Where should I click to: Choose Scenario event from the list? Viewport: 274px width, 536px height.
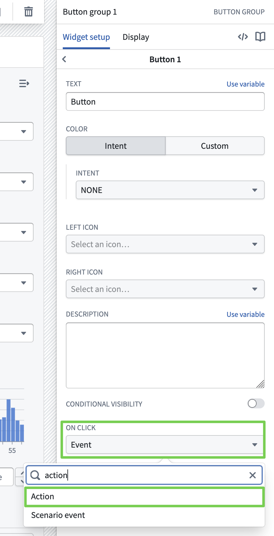pos(58,515)
